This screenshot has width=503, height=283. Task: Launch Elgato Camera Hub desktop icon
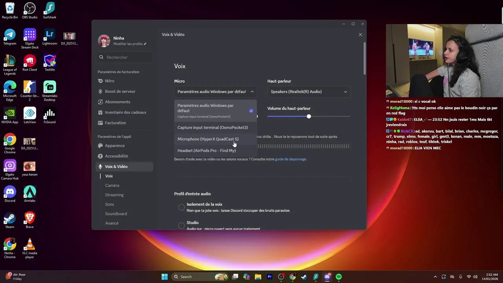point(10,170)
